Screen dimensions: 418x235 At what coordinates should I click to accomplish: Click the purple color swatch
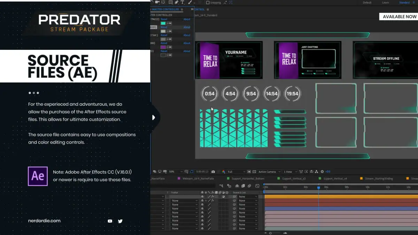point(163,47)
